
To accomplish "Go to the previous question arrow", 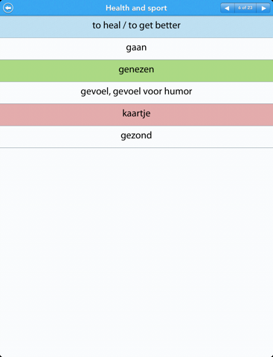I will coord(227,8).
